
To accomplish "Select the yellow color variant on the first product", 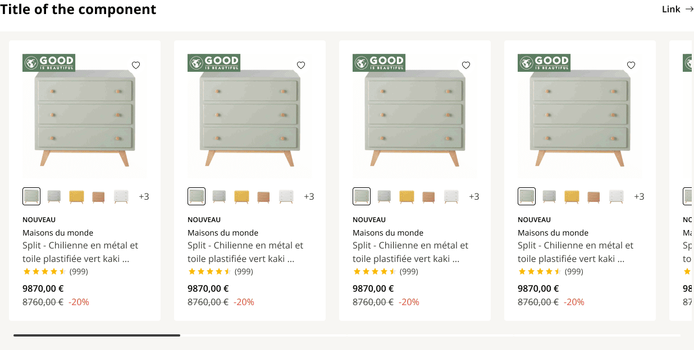I will [x=76, y=196].
